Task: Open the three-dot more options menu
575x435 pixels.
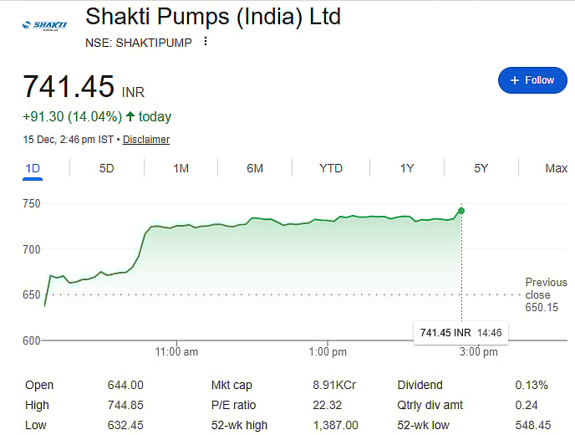Action: pos(206,42)
